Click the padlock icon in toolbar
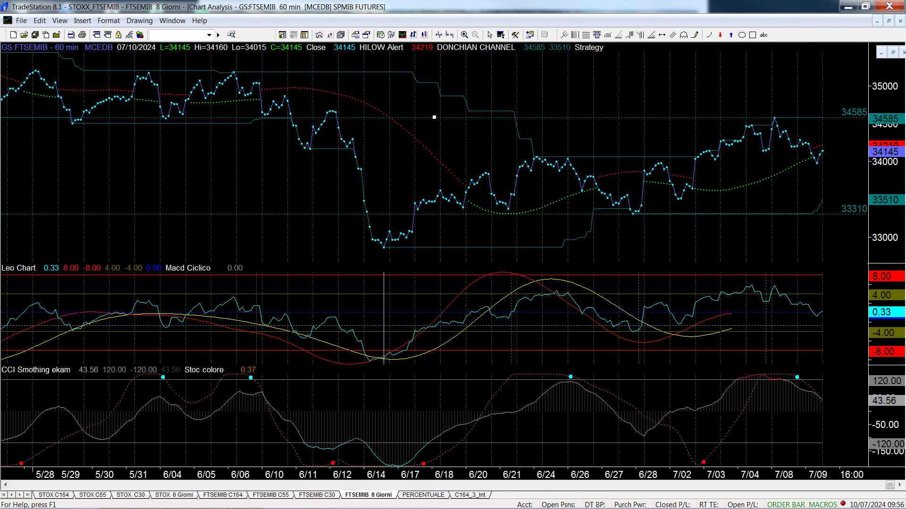This screenshot has height=509, width=906. point(118,35)
